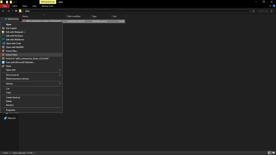Click the Not backed up label in title bar

click(48, 2)
